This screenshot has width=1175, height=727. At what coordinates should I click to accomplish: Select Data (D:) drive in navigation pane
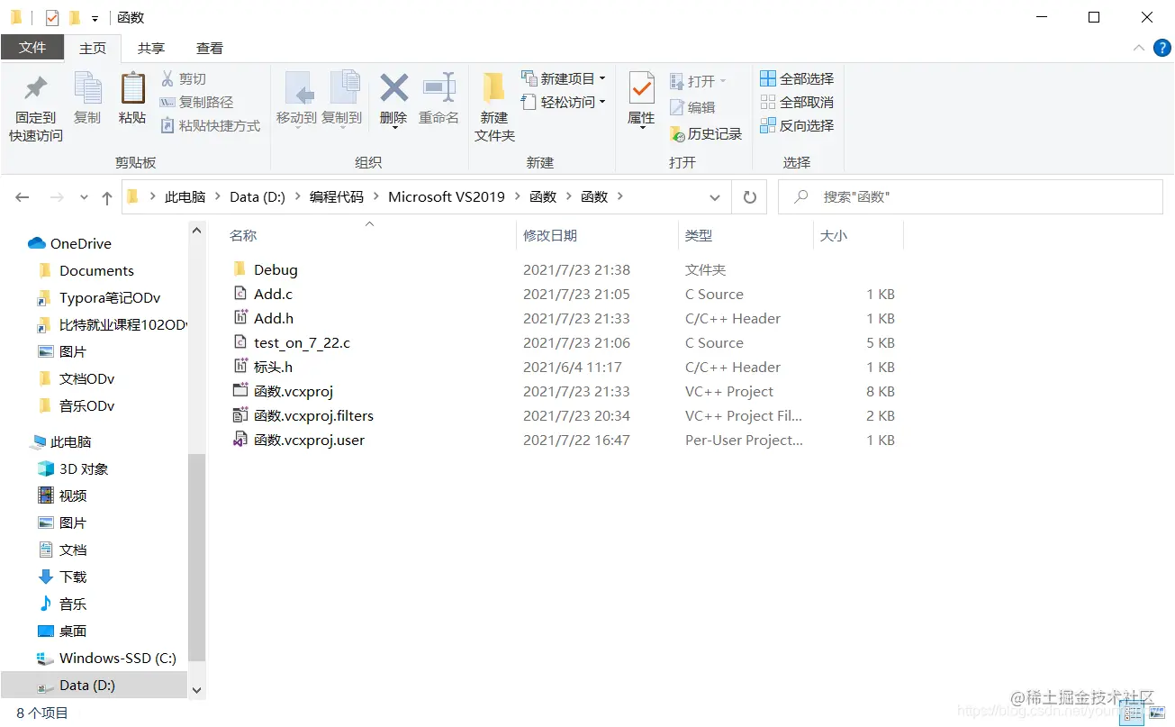(x=76, y=686)
